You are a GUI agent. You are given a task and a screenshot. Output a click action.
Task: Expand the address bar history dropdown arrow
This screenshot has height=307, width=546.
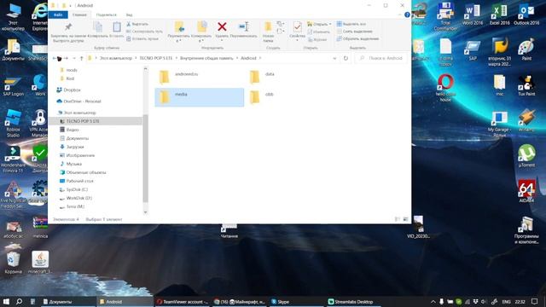[x=334, y=59]
